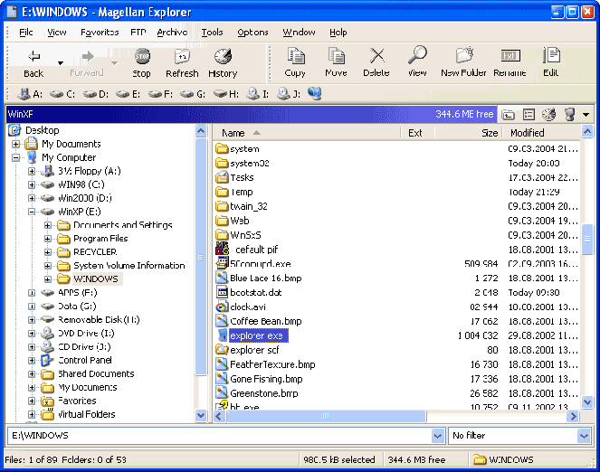Viewport: 600px width, 472px height.
Task: Open the Back history dropdown arrow
Action: 60,63
